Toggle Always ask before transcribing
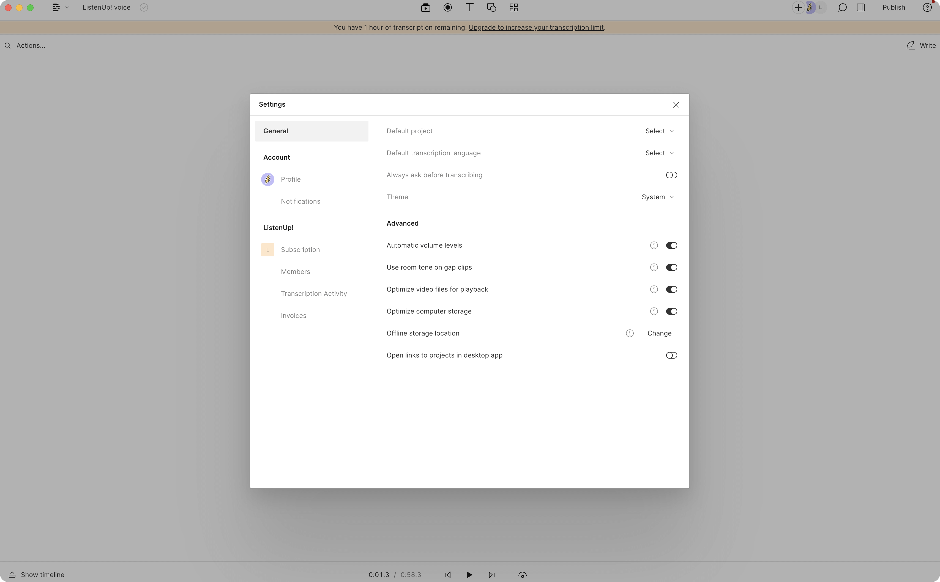Image resolution: width=940 pixels, height=582 pixels. point(671,175)
